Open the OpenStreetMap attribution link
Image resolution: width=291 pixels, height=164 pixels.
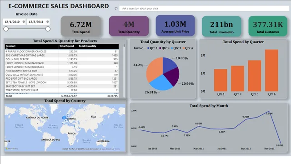pyautogui.click(x=107, y=149)
